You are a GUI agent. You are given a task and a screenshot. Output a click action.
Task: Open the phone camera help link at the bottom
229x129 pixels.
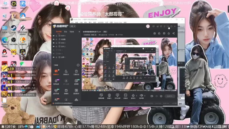click(x=64, y=103)
